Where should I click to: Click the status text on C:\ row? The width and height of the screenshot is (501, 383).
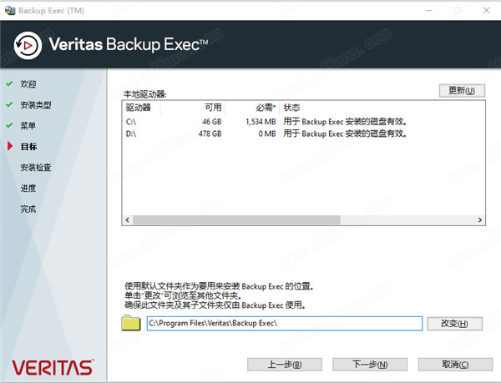tap(345, 122)
